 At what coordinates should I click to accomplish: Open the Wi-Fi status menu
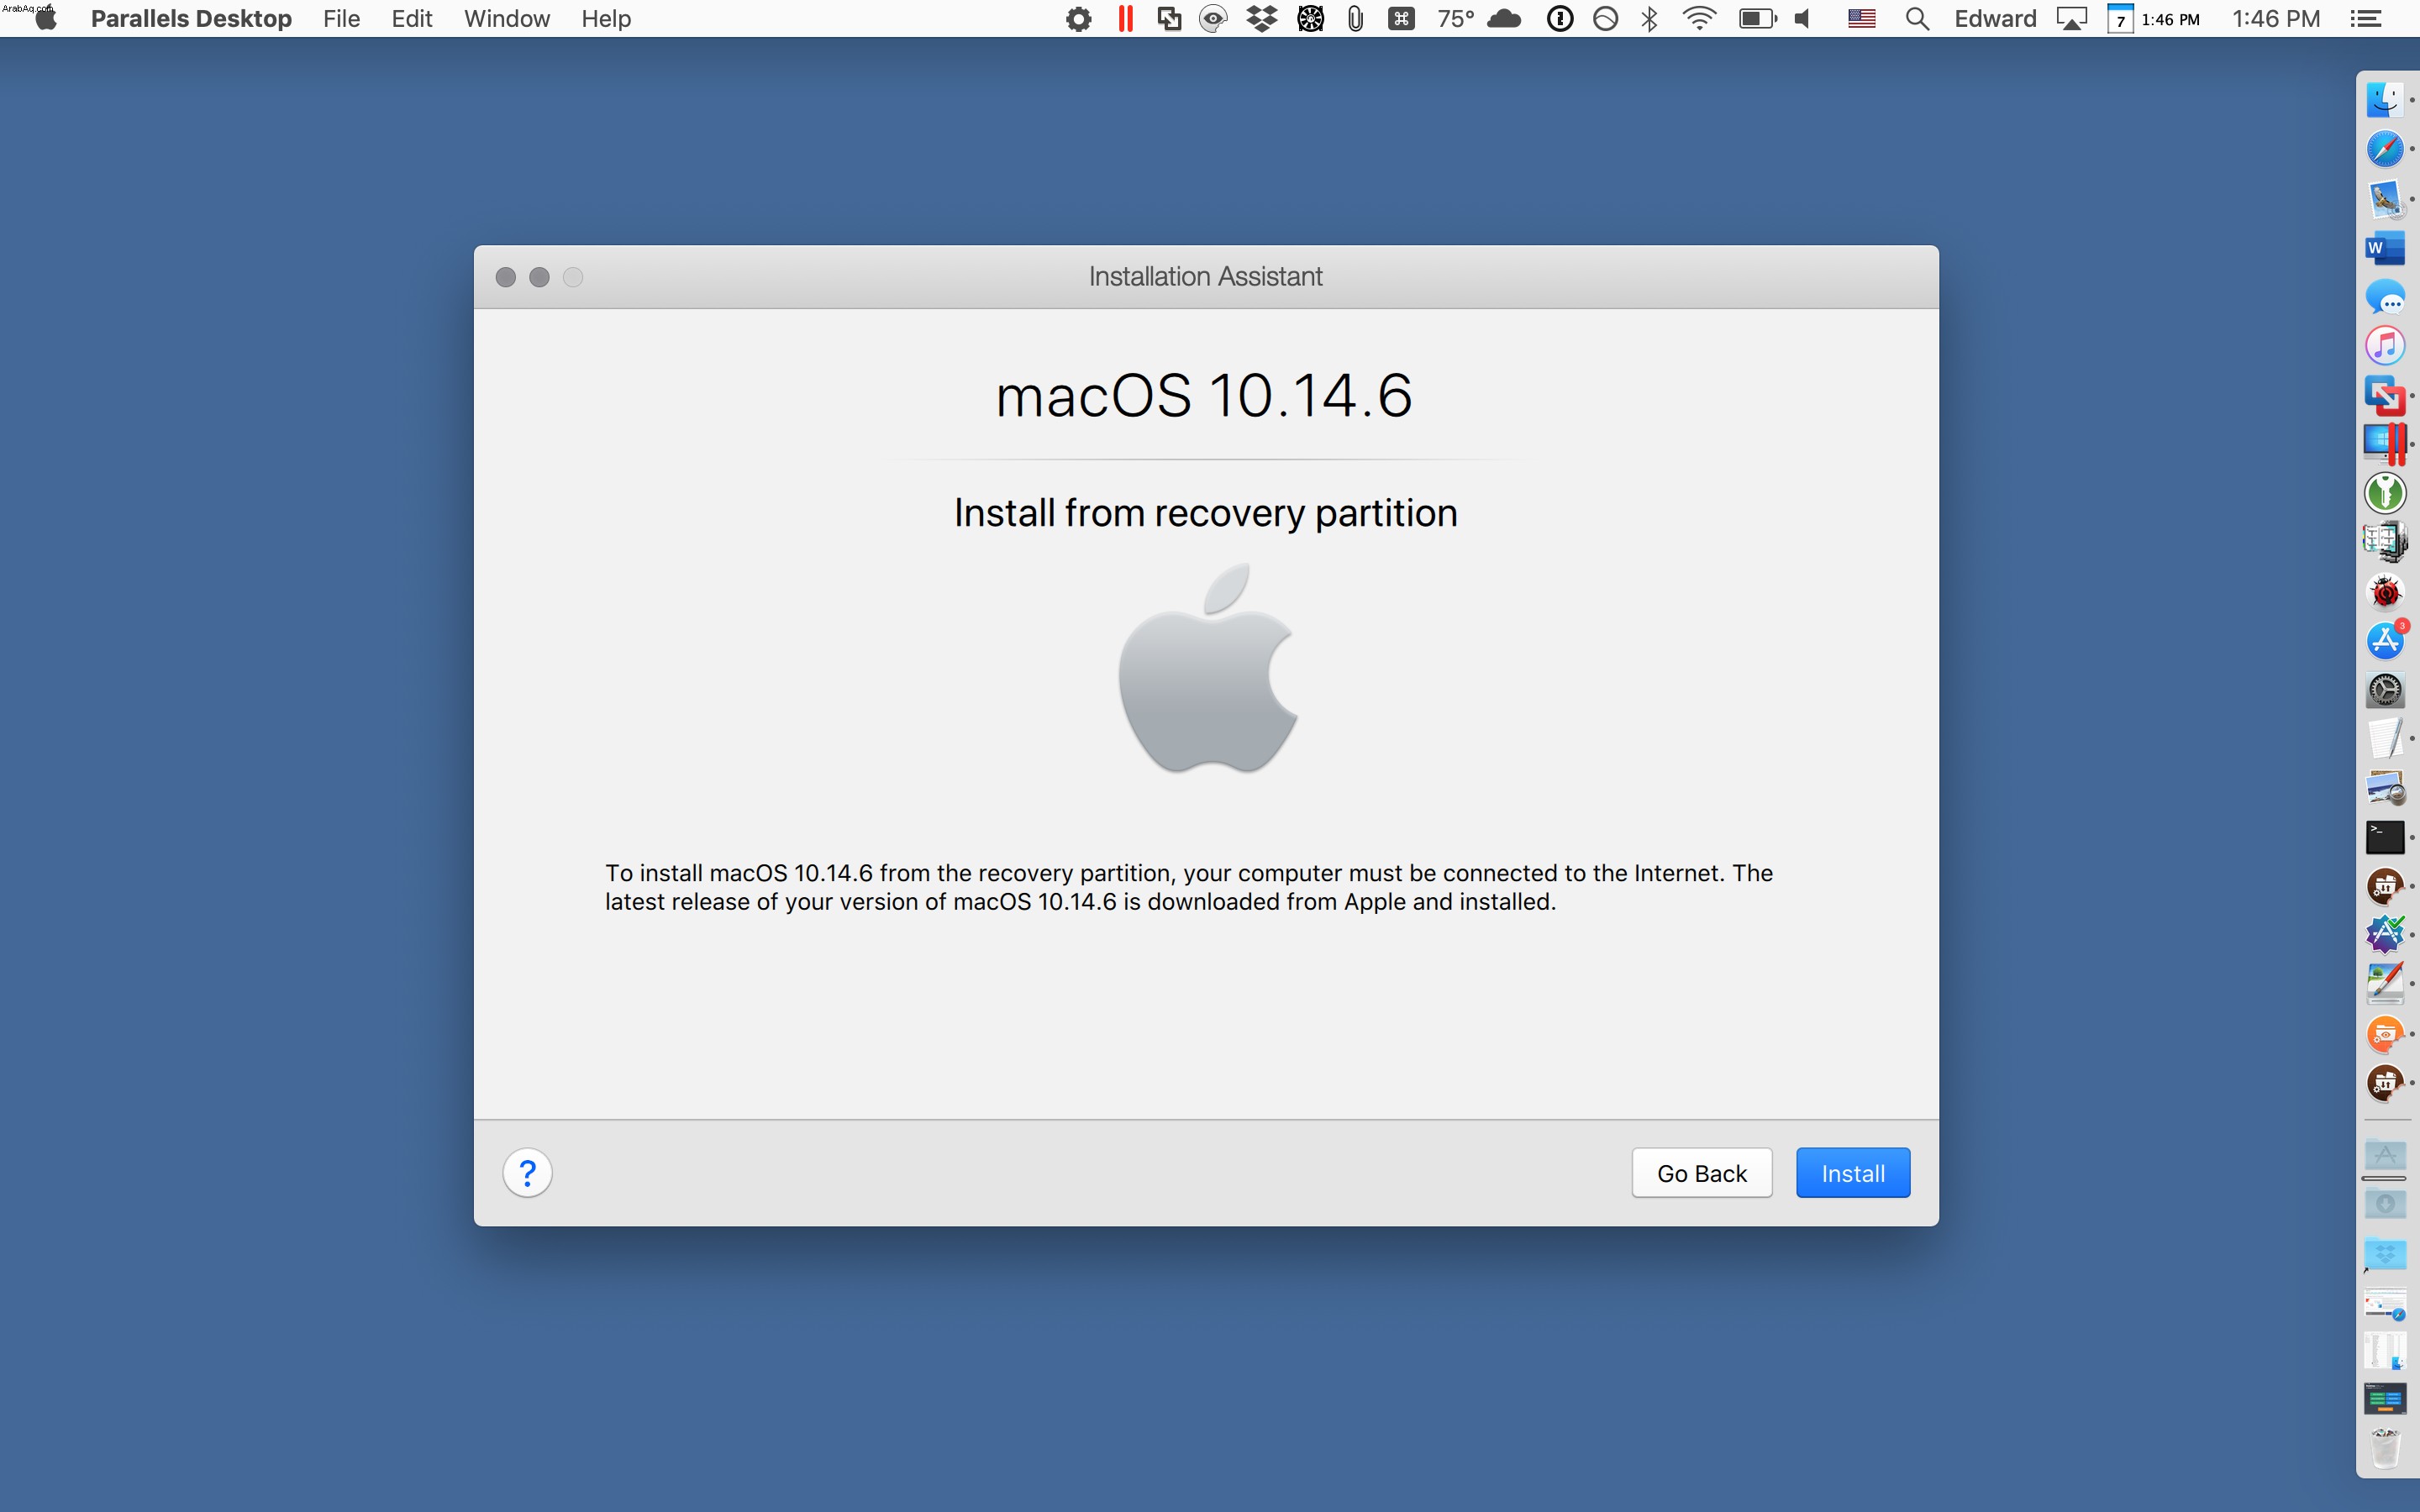pyautogui.click(x=1699, y=18)
